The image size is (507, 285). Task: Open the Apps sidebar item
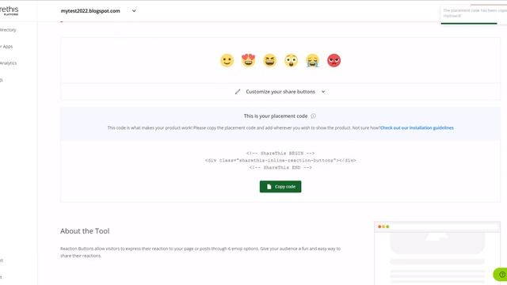[x=6, y=47]
